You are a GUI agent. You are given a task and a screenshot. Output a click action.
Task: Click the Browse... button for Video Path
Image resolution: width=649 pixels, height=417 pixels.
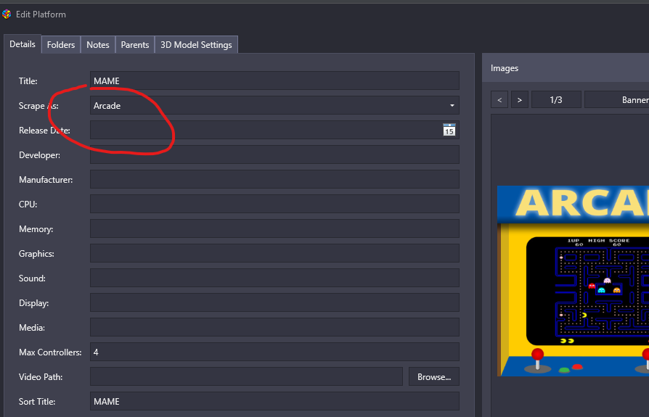click(x=434, y=377)
